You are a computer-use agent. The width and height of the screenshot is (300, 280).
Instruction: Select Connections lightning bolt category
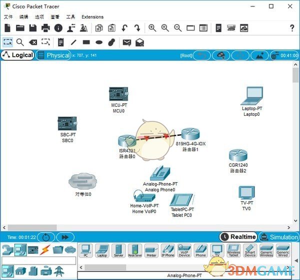pyautogui.click(x=45, y=250)
